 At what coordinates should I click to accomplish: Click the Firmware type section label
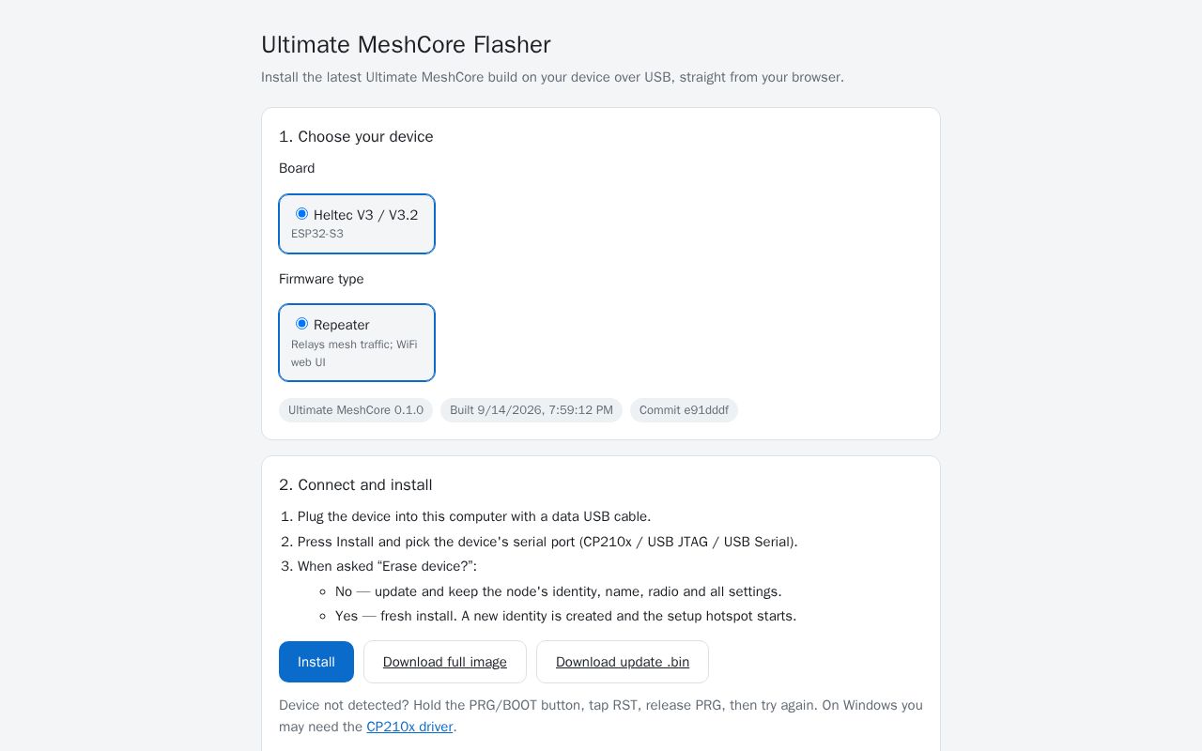321,279
